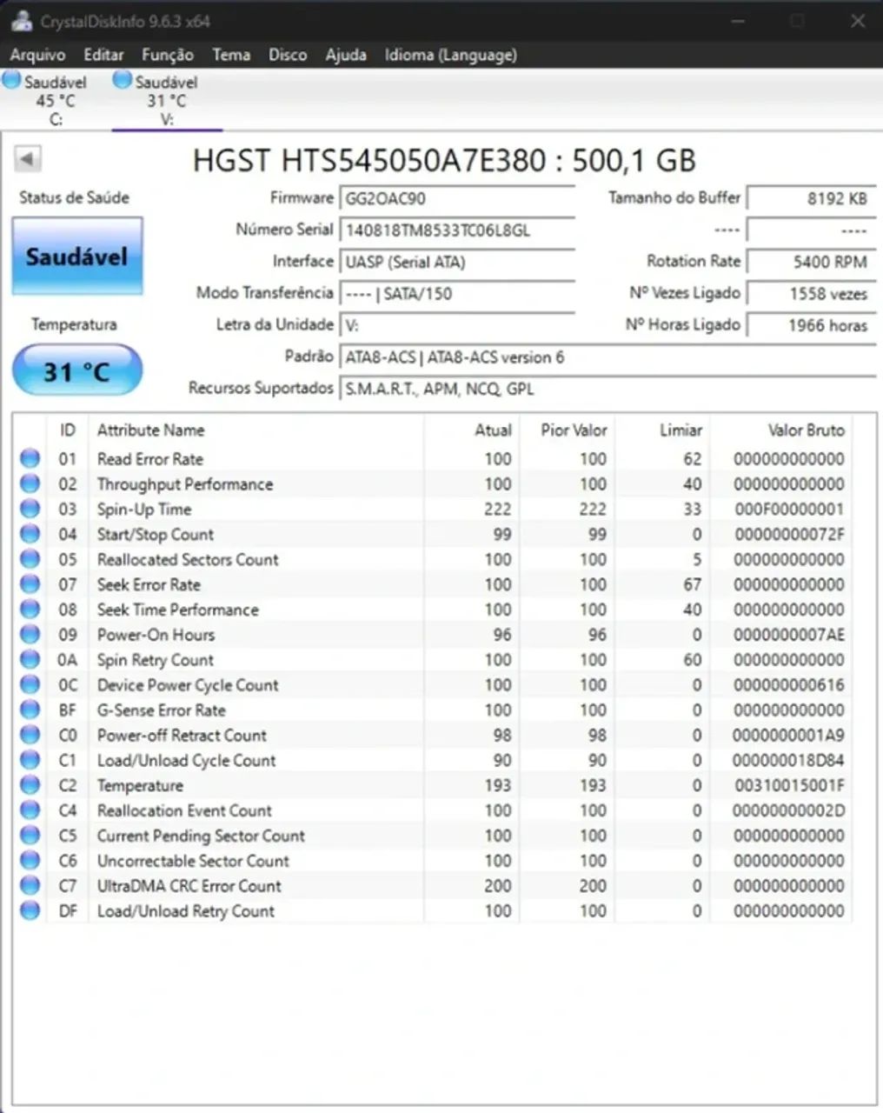Click the Atual column header
The height and width of the screenshot is (1113, 883).
[472, 430]
